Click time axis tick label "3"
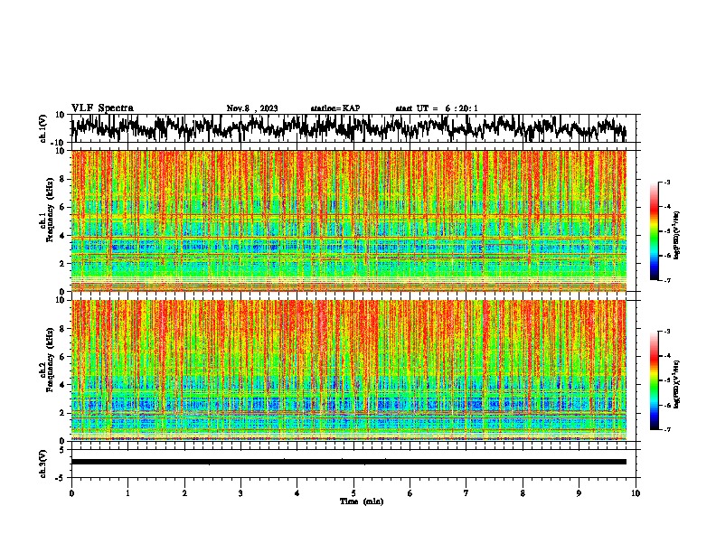Screen dimensions: 716x553 pyautogui.click(x=240, y=493)
